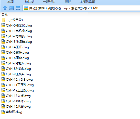Select file name QYH-8对轮B.dwg

(18, 69)
